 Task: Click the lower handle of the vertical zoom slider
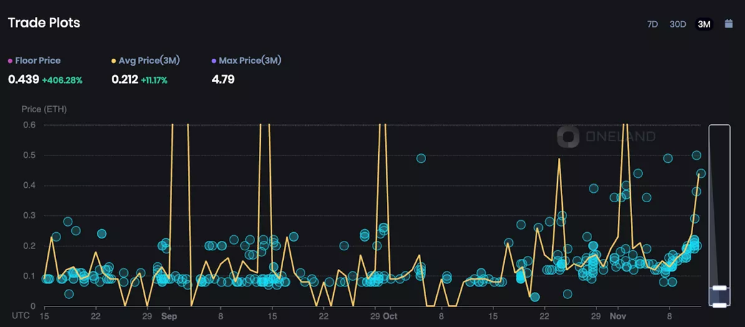[719, 305]
